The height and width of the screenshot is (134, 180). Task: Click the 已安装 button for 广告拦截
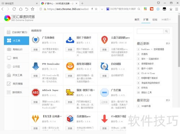click(x=104, y=102)
